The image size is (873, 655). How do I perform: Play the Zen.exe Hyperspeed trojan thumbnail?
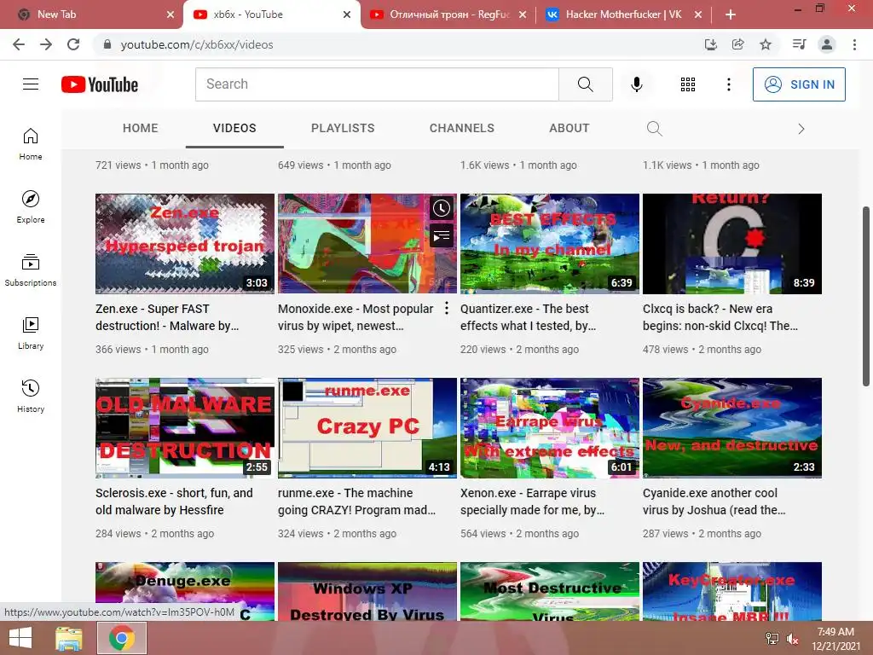pos(185,243)
